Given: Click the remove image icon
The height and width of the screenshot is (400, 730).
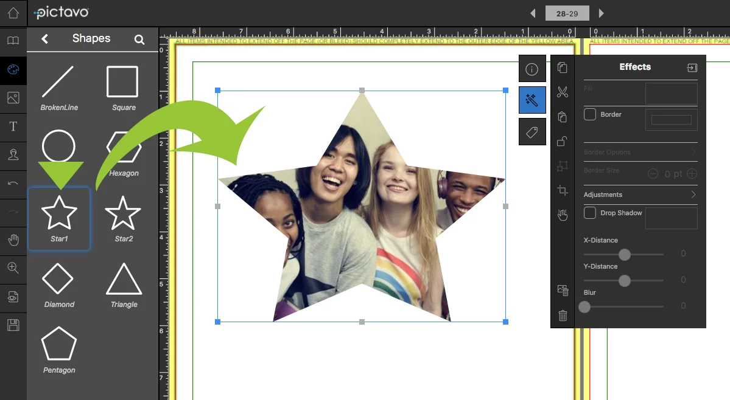Looking at the screenshot, I should point(563,291).
